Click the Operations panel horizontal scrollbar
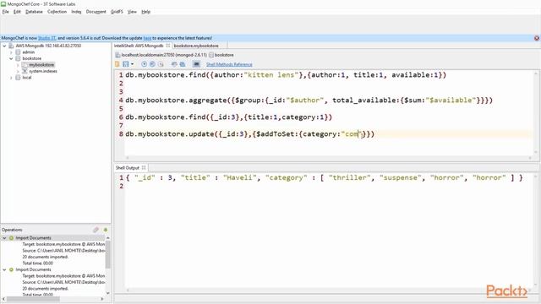Screen dimensions: 541x304 [33, 299]
